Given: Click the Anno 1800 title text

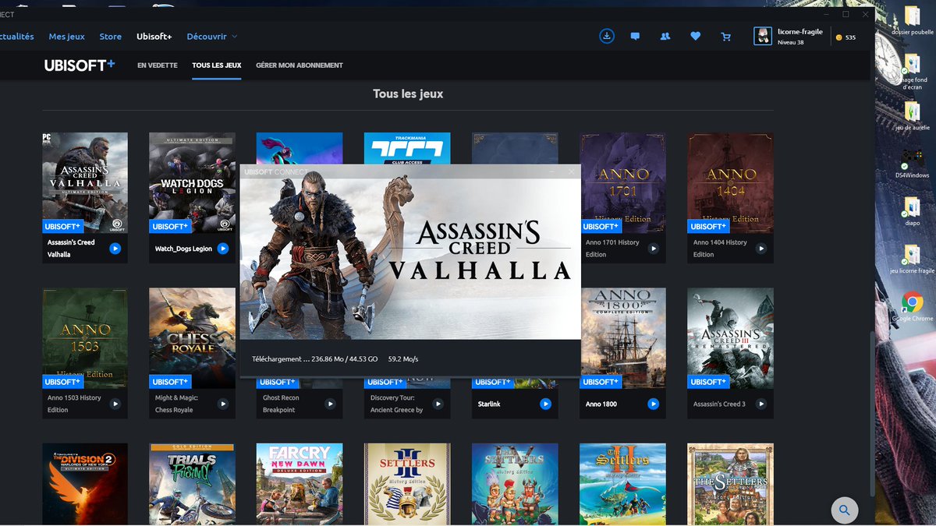Looking at the screenshot, I should coord(601,404).
